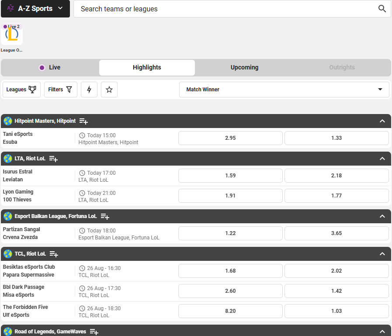
Task: Open the Match Winner market dropdown
Action: click(284, 90)
